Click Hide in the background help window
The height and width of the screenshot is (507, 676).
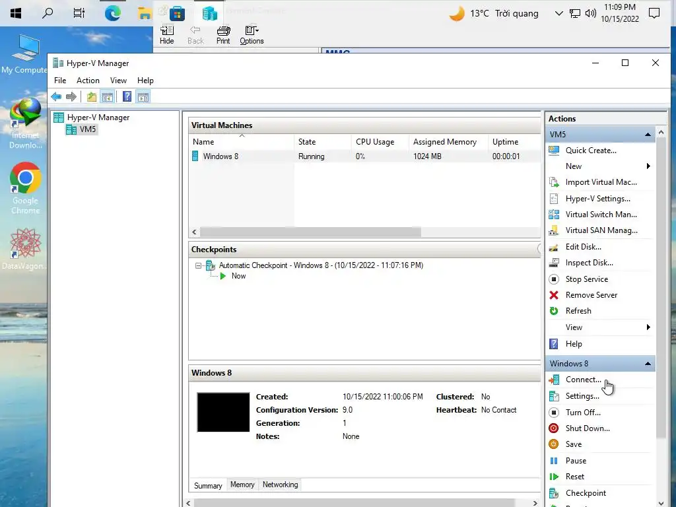click(x=167, y=35)
